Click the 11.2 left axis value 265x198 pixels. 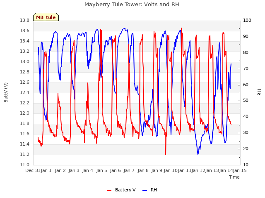(24, 154)
